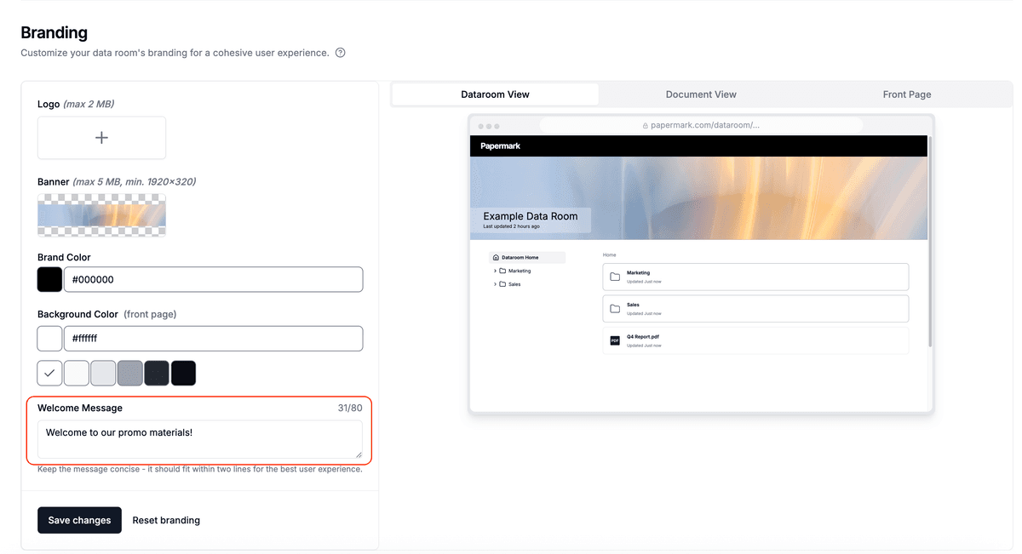Click the help question mark icon beside branding description

[341, 53]
